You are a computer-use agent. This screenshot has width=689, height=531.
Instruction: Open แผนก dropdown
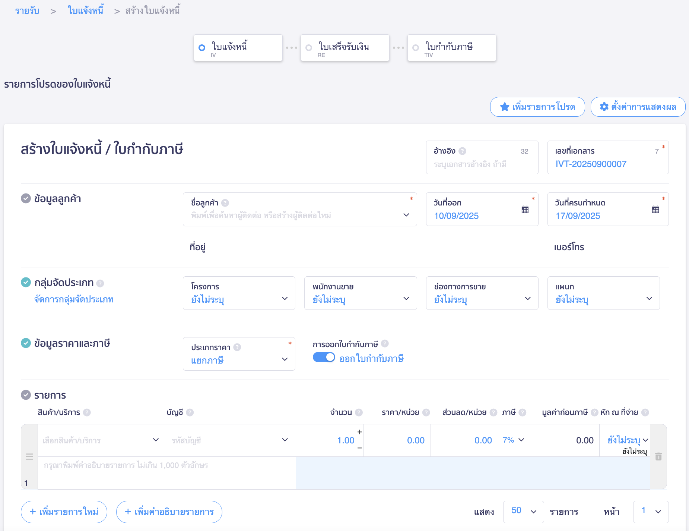(604, 293)
